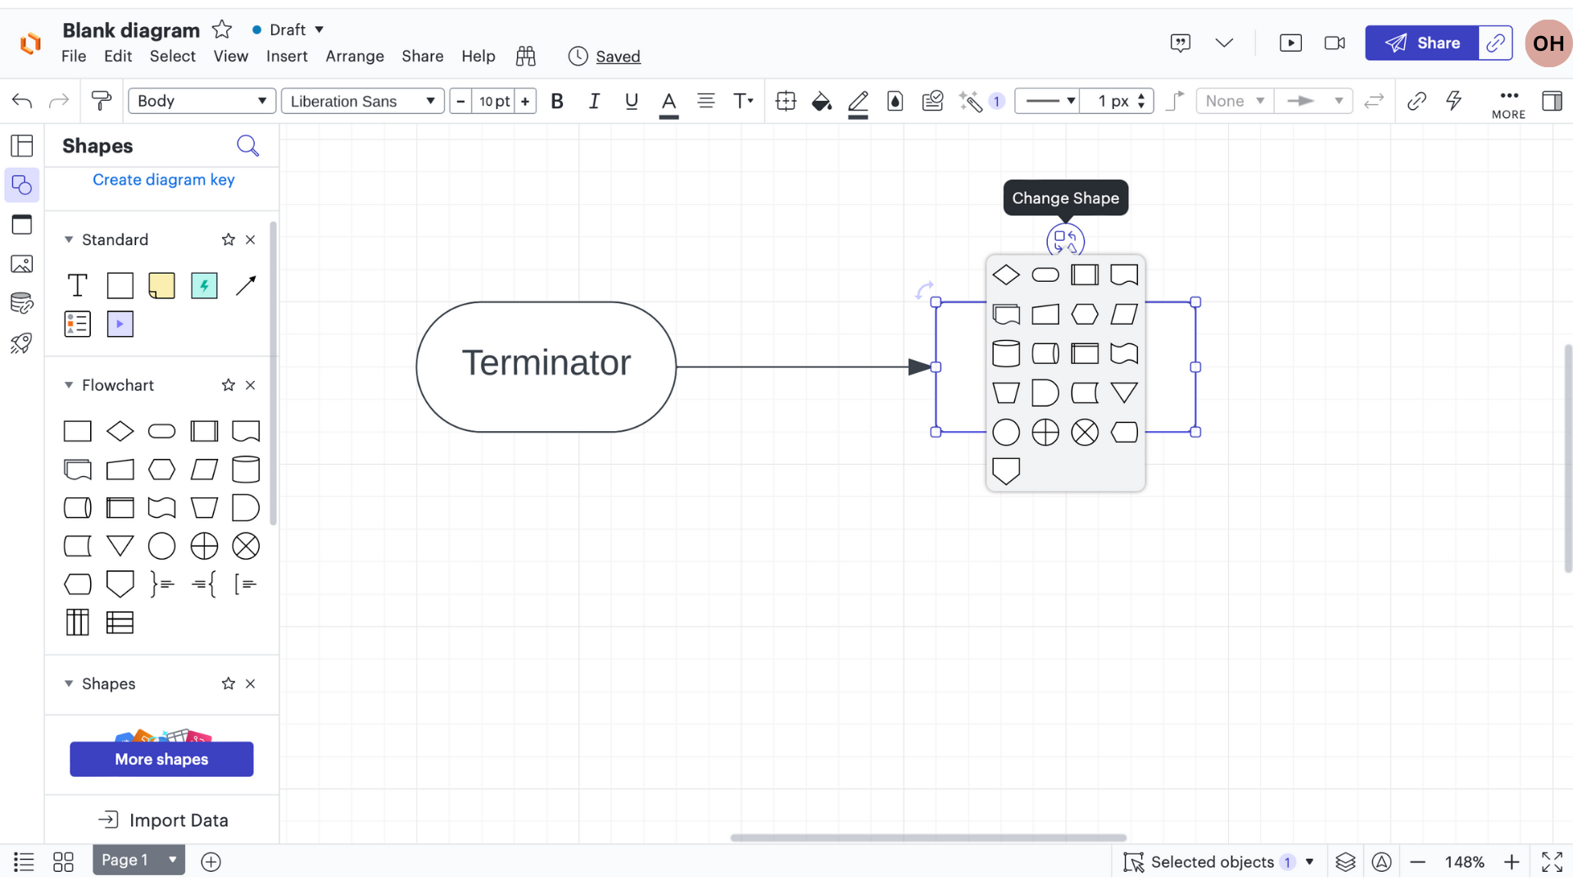Open the fill color bucket tool
Screen dimensions: 1573x885
click(x=821, y=101)
